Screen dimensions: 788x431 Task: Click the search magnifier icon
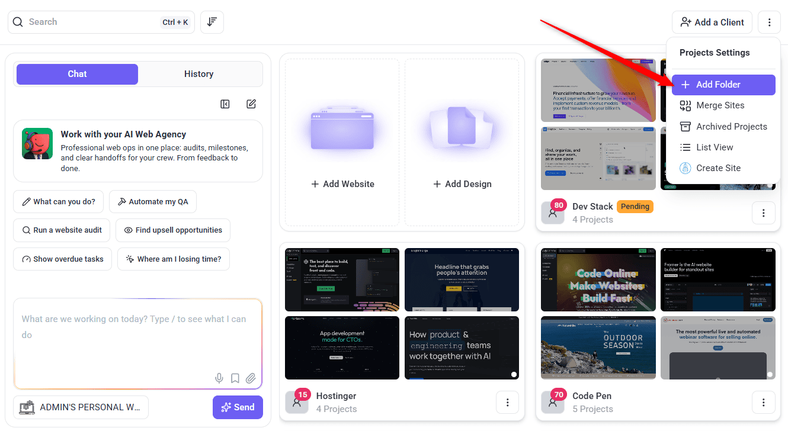(x=18, y=22)
